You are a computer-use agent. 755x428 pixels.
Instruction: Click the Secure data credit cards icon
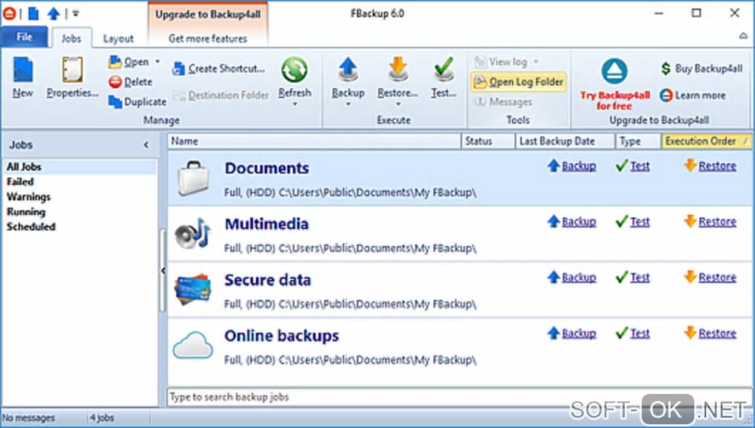(x=192, y=290)
